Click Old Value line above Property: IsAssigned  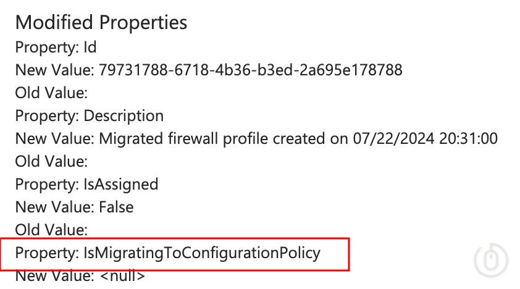(51, 161)
